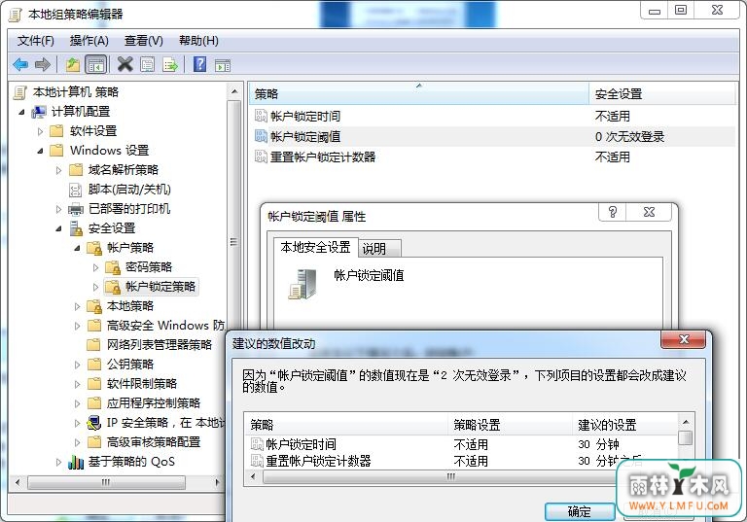Screen dimensions: 747x522
Task: Expand the 高级审核策略配置 node
Action: [77, 442]
